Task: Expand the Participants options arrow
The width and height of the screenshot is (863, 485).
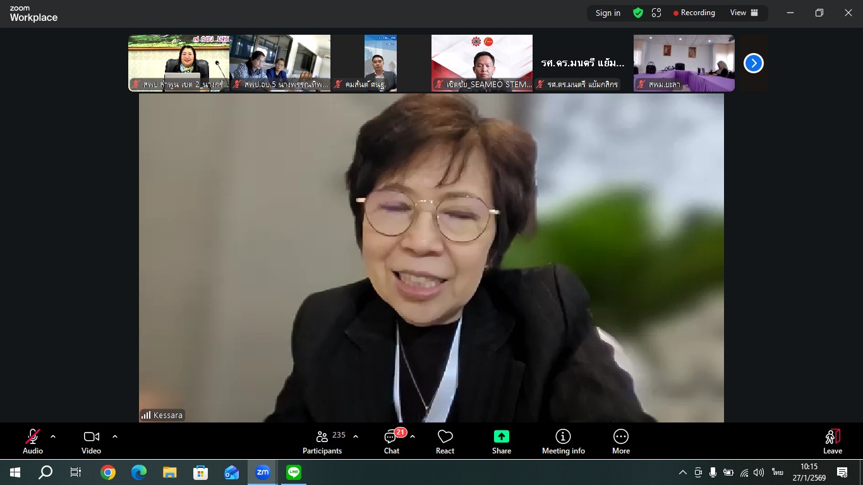Action: pos(356,436)
